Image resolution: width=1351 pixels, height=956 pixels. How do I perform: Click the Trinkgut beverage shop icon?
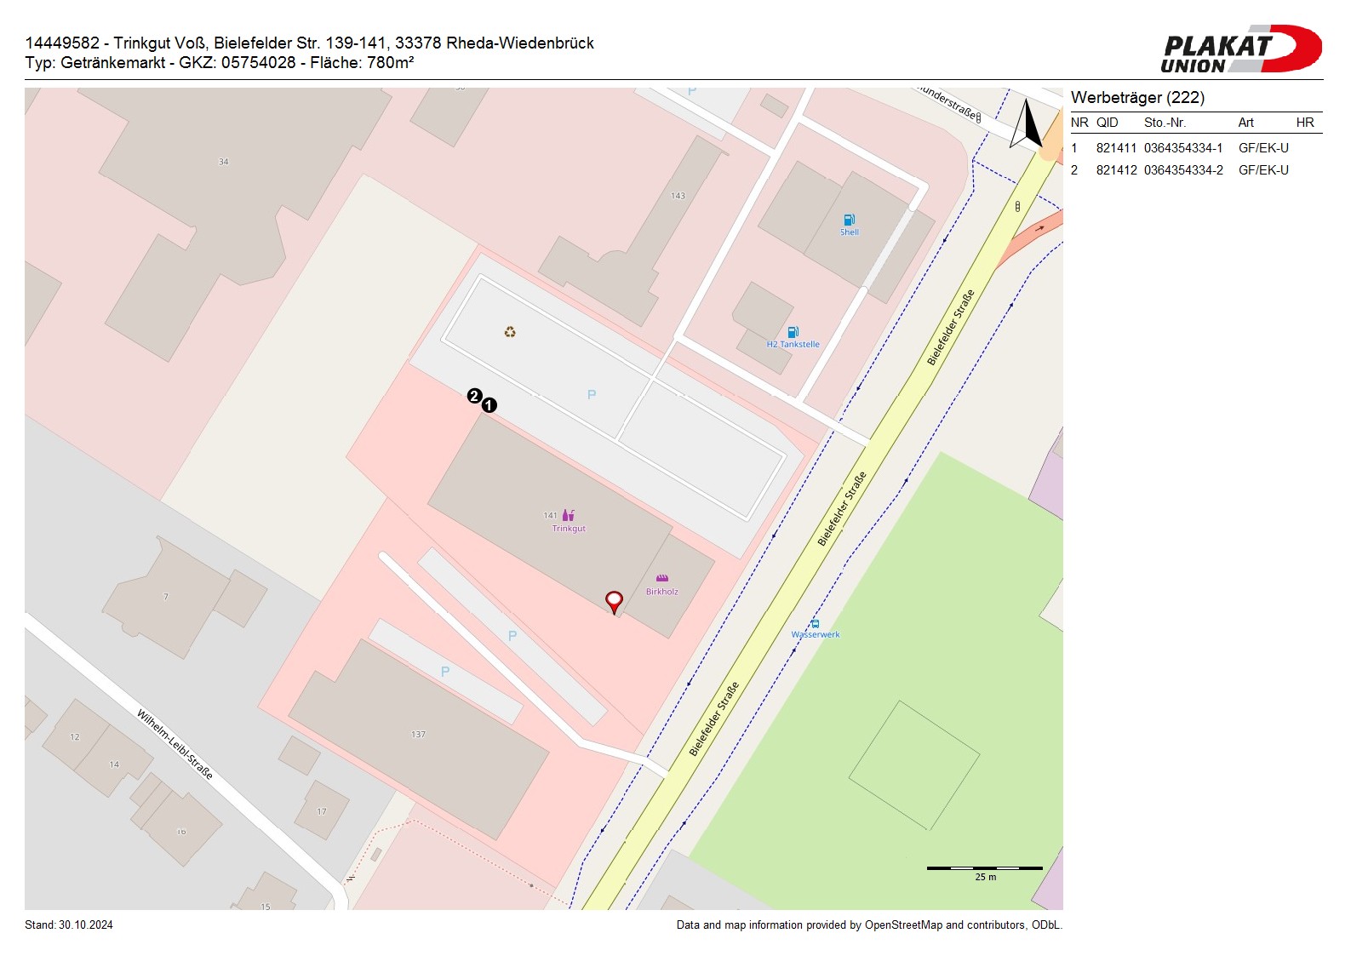tap(569, 515)
